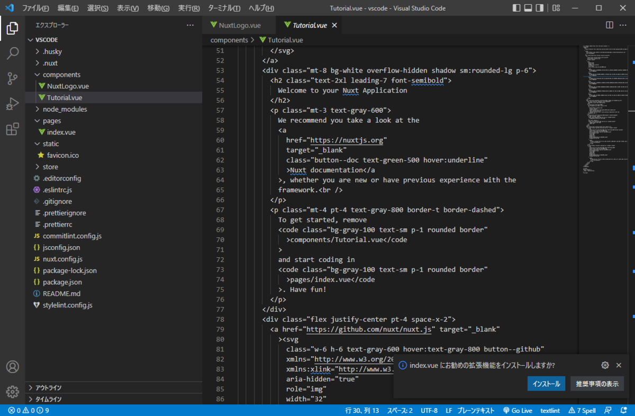Open the 選択(S) menu

[98, 8]
